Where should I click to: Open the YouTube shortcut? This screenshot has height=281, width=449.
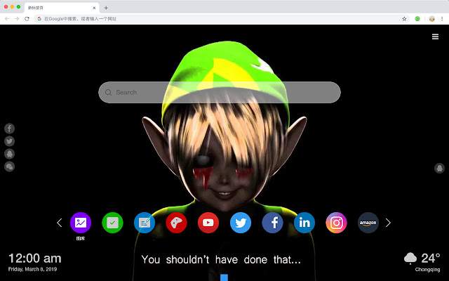pos(208,223)
